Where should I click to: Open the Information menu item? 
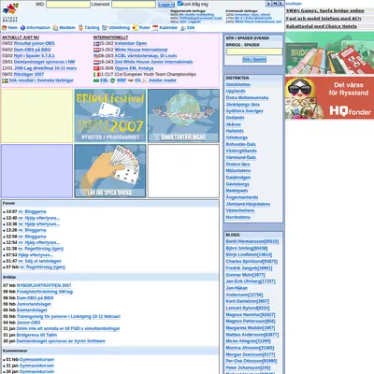point(38,28)
